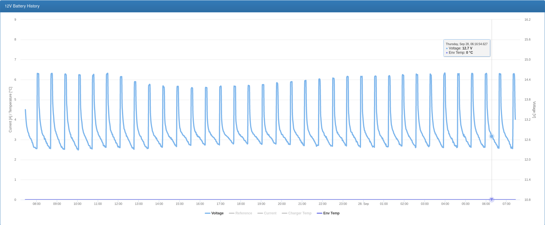Click the 12:00 time axis label

(x=118, y=204)
